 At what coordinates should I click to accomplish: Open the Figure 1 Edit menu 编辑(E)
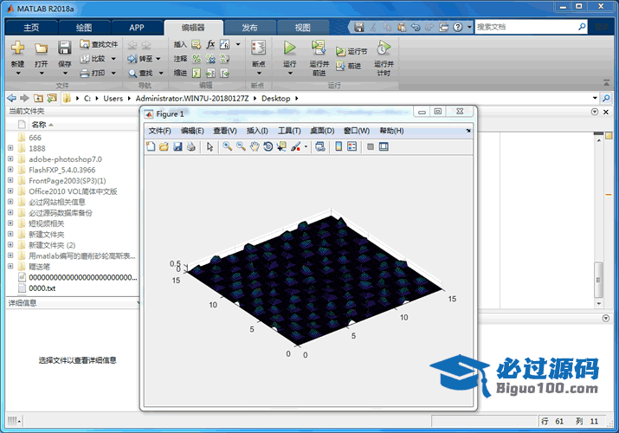click(x=192, y=131)
